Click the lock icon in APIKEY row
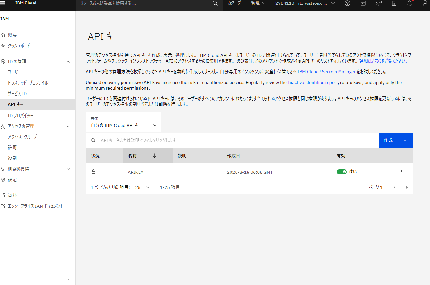This screenshot has height=285, width=430. [x=93, y=172]
